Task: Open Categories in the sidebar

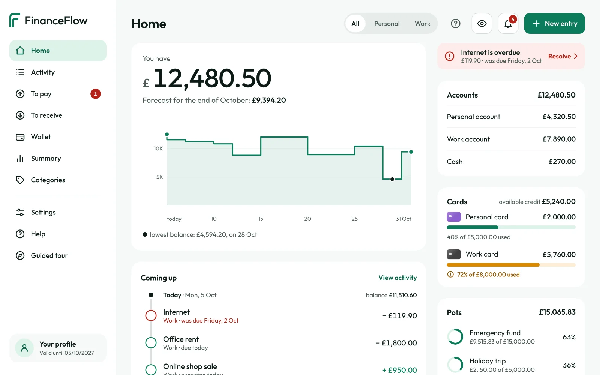Action: pyautogui.click(x=58, y=180)
